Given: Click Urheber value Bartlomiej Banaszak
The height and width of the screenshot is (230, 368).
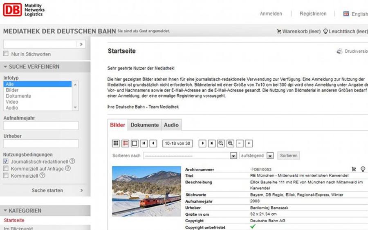Looking at the screenshot, I should click(x=269, y=208).
